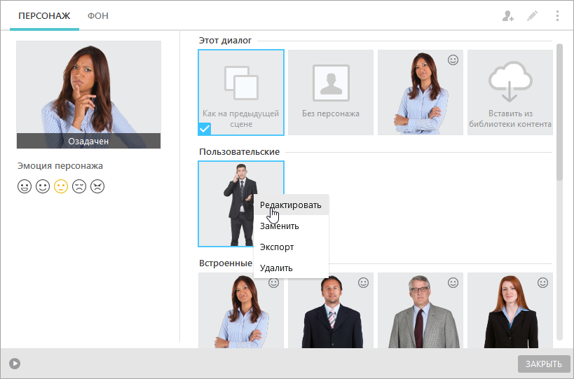Select the angry emotion face
The image size is (574, 379).
97,186
